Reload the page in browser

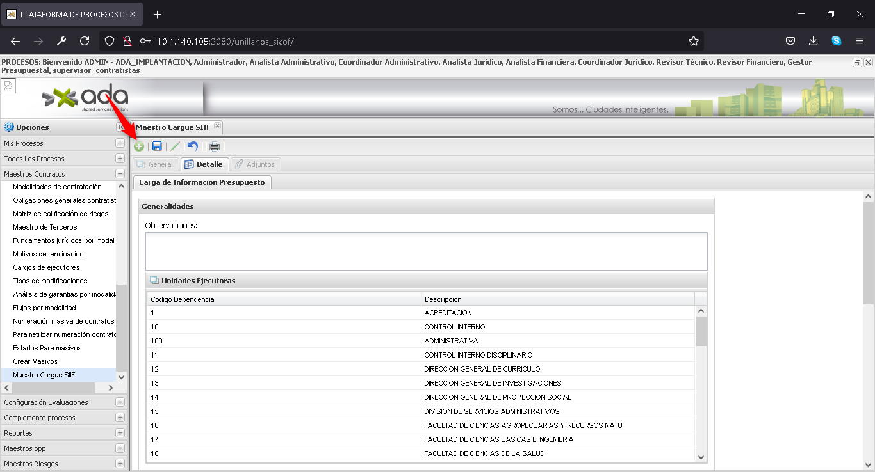point(85,41)
